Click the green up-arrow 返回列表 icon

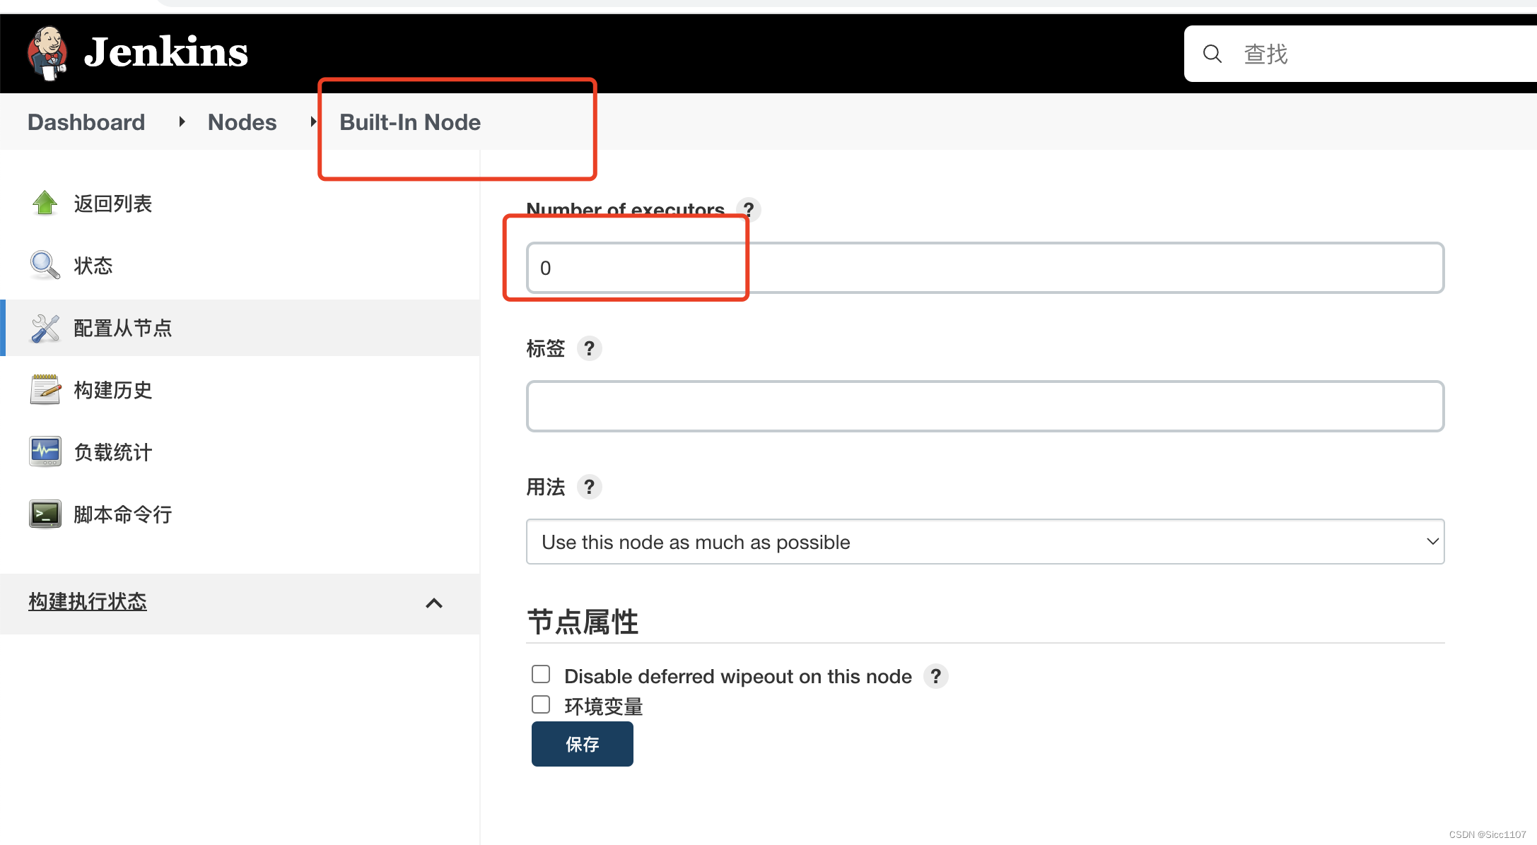tap(45, 203)
